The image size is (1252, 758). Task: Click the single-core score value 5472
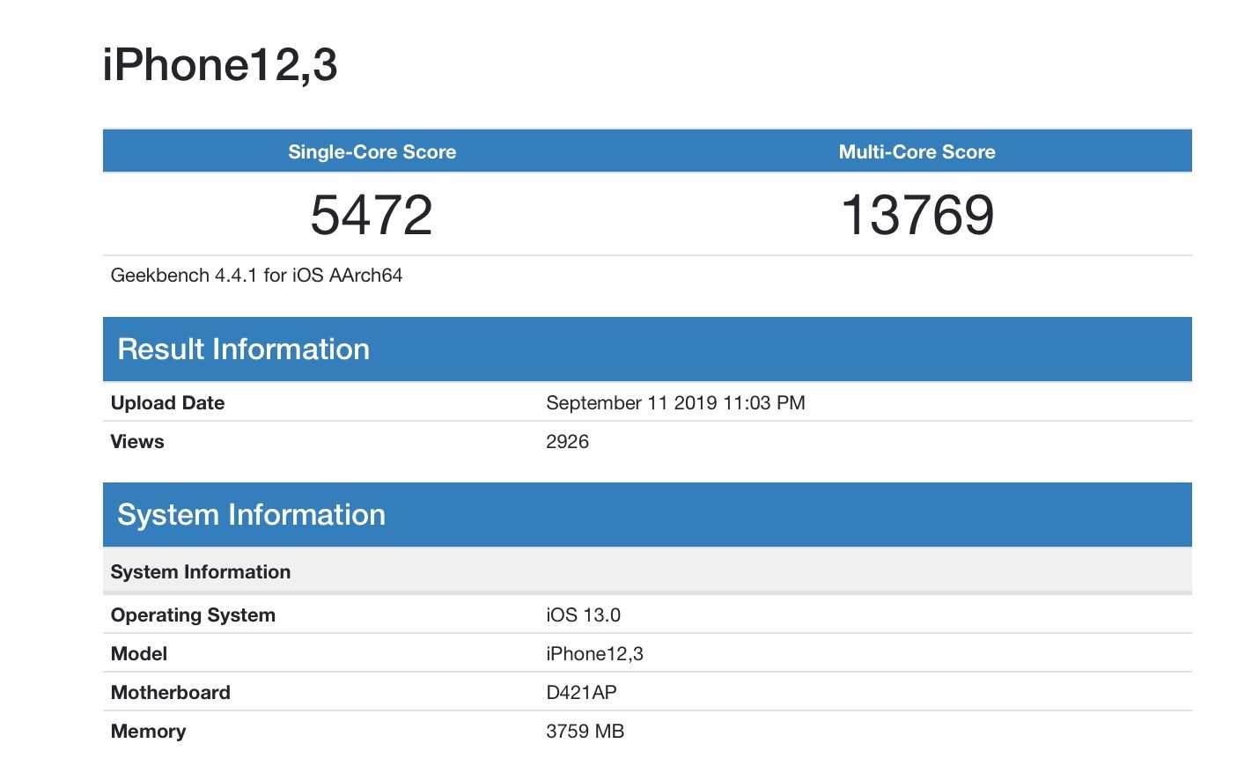click(x=372, y=215)
